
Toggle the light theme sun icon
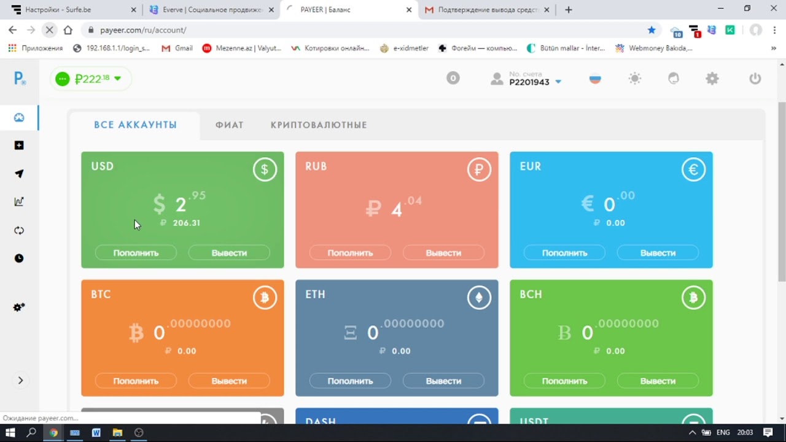coord(635,79)
